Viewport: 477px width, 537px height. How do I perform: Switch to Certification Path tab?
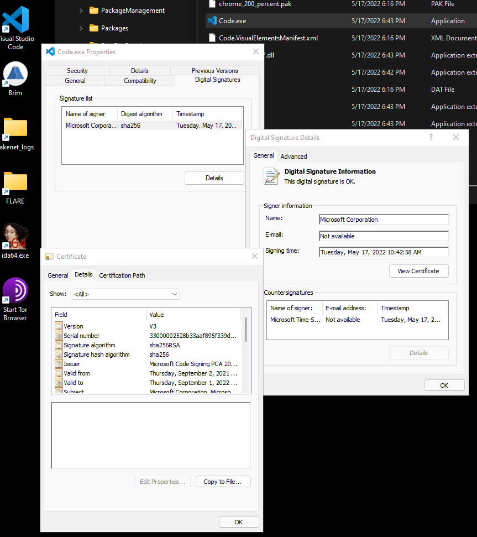[x=122, y=275]
